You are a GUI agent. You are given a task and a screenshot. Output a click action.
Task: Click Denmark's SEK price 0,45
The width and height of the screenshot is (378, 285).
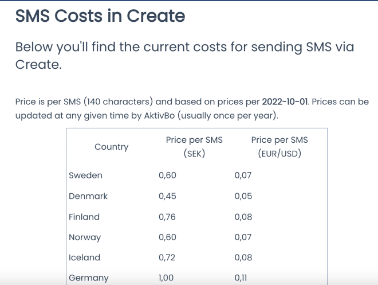pos(167,196)
